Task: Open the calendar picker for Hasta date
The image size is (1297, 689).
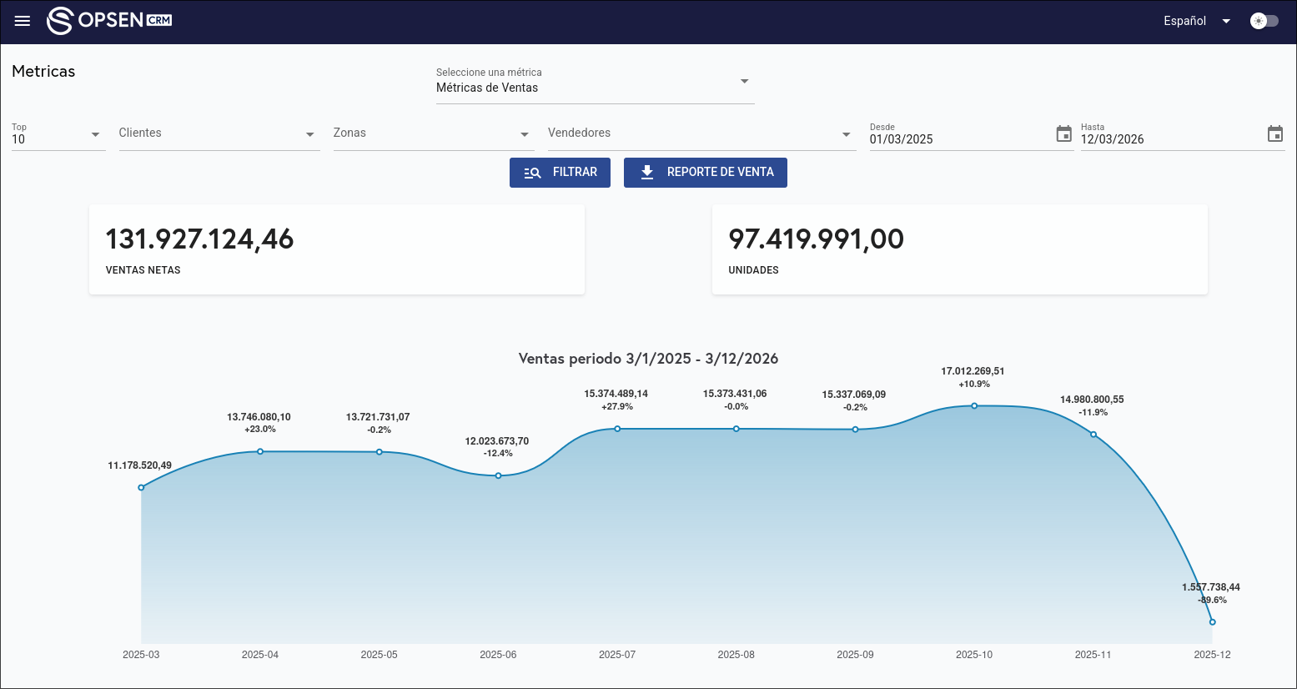Action: pyautogui.click(x=1275, y=133)
